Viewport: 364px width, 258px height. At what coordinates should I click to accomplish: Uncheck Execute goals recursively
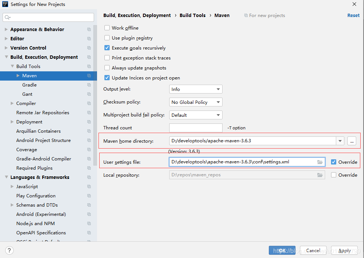pyautogui.click(x=107, y=48)
